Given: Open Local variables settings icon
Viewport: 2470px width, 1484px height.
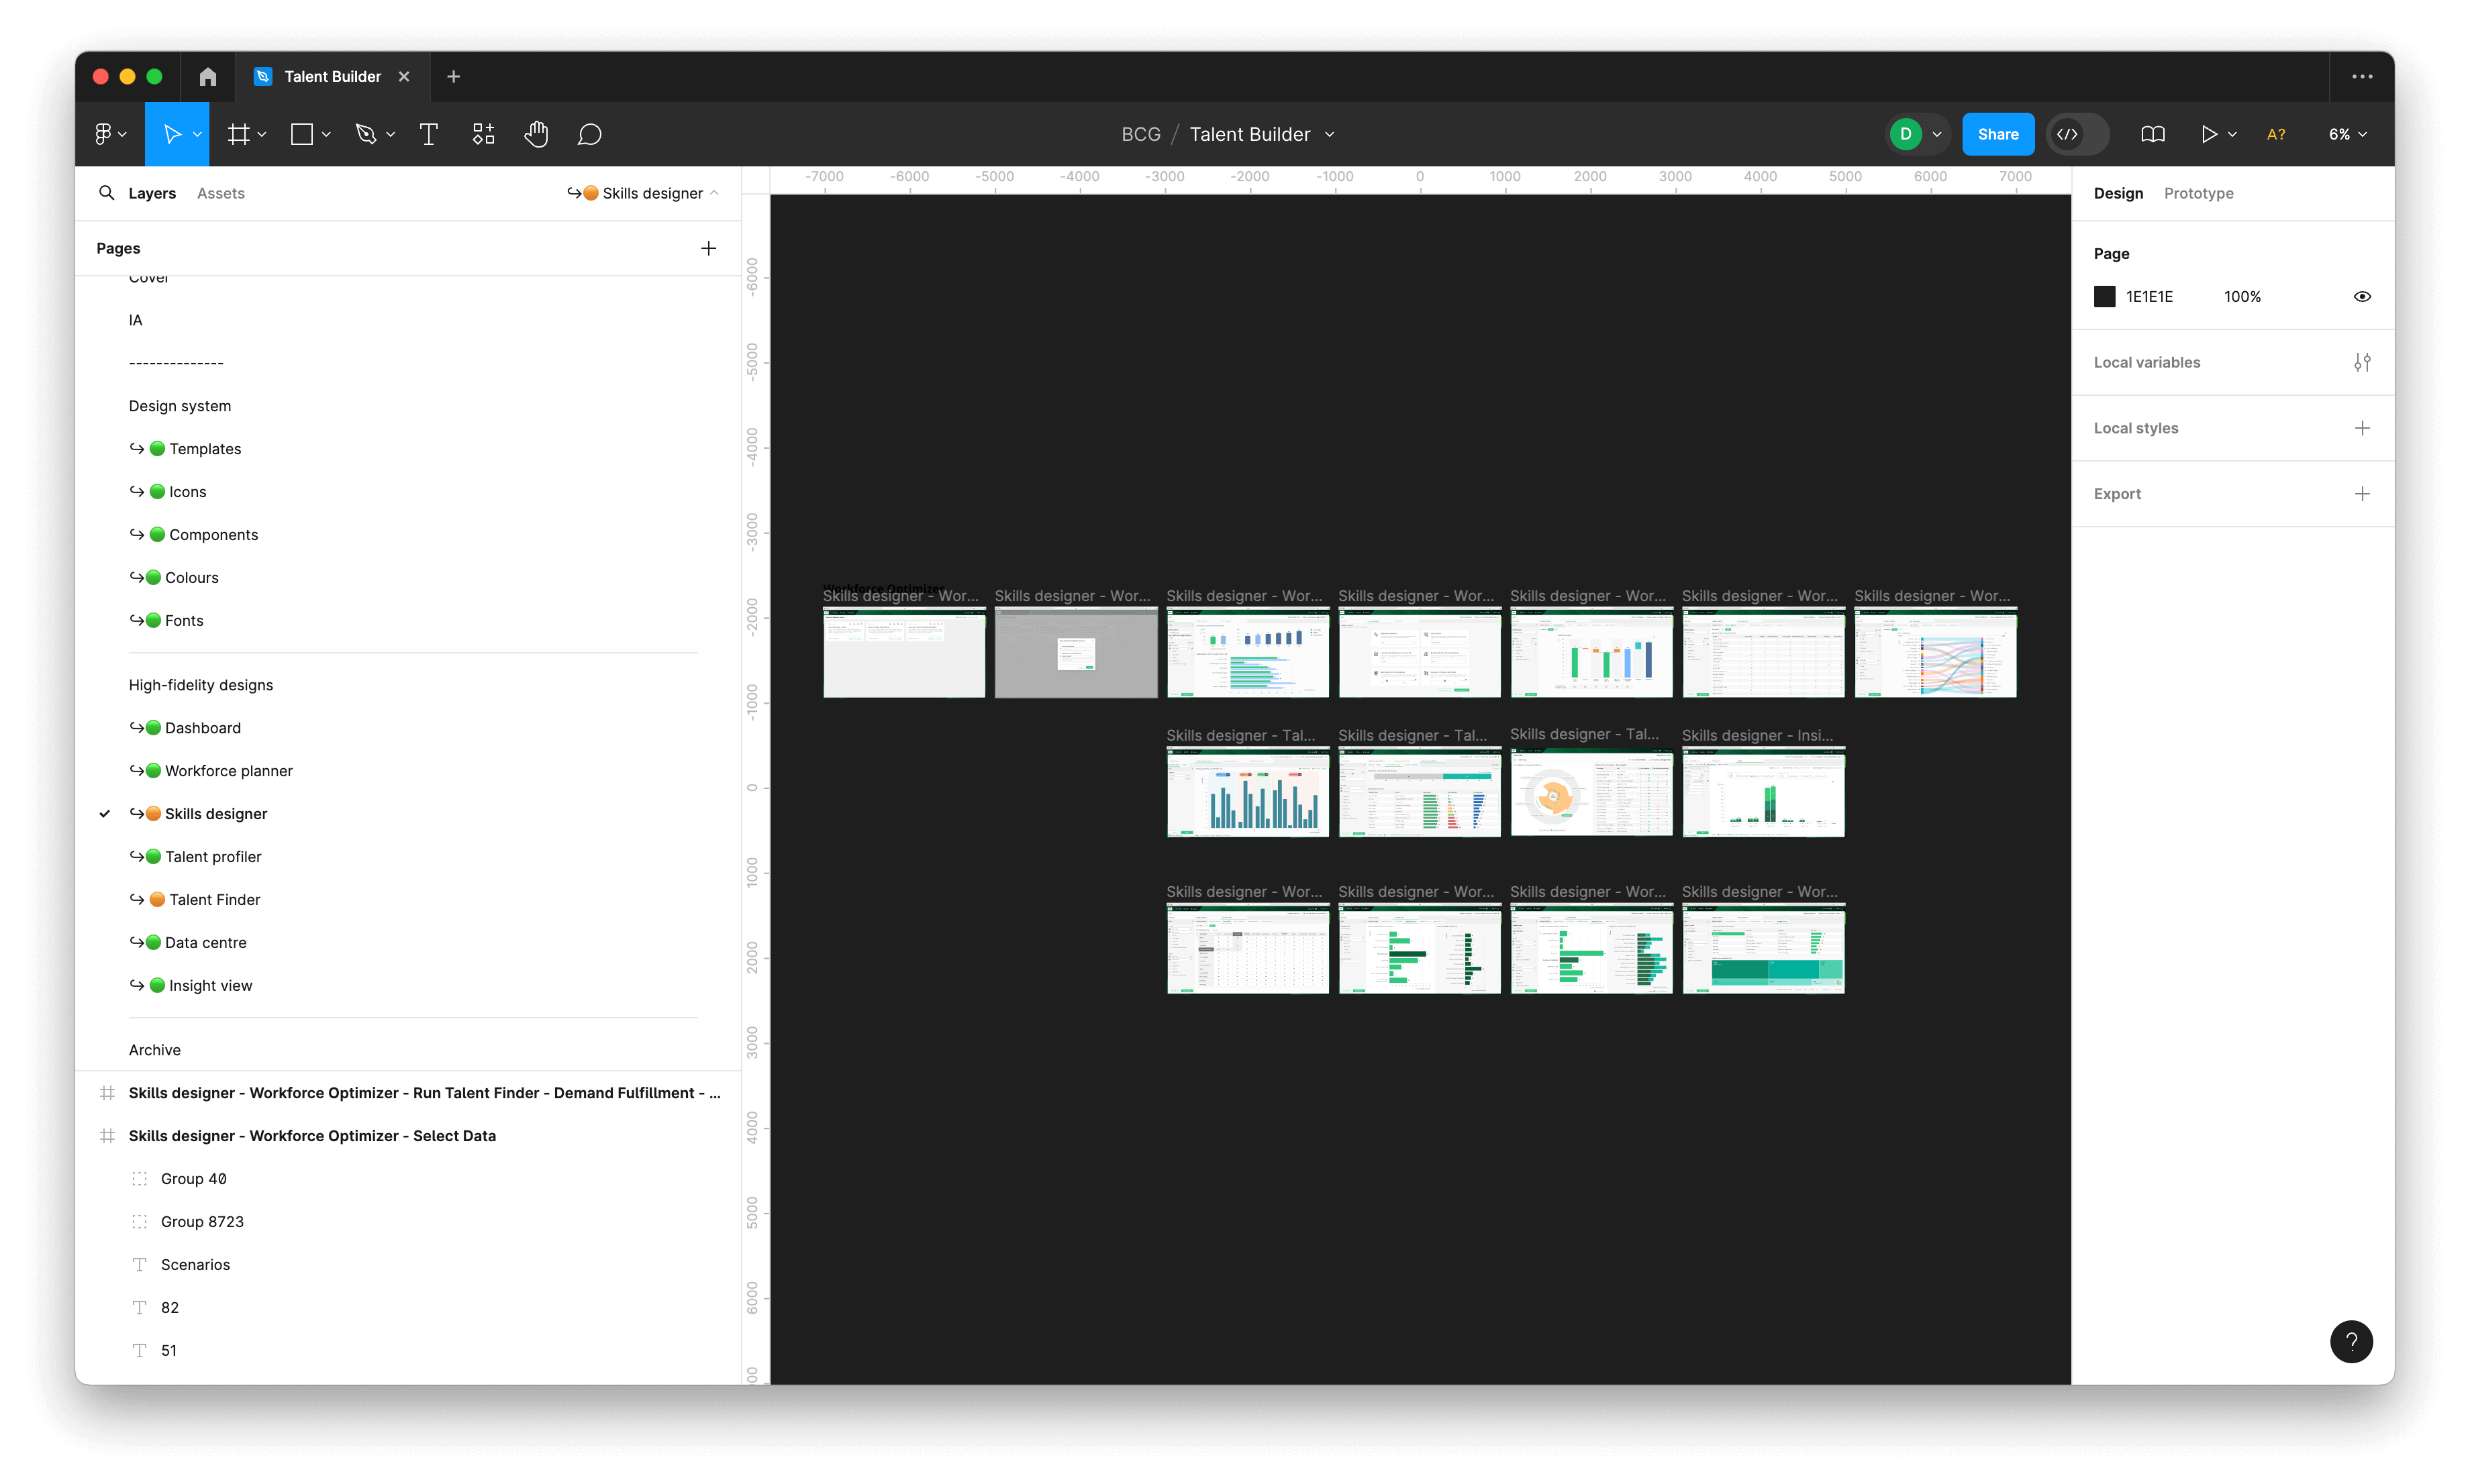Looking at the screenshot, I should [x=2362, y=362].
